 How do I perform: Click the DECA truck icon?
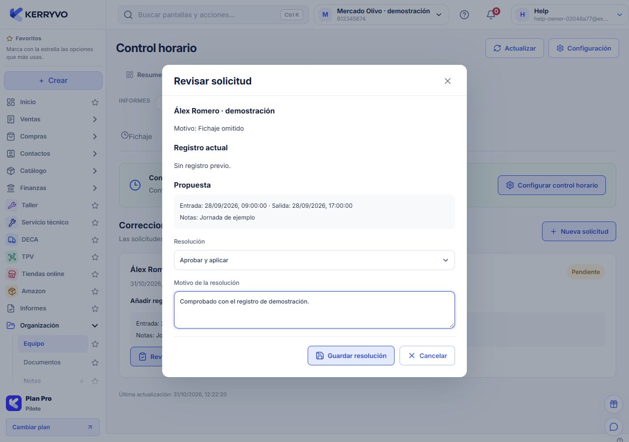pyautogui.click(x=12, y=240)
